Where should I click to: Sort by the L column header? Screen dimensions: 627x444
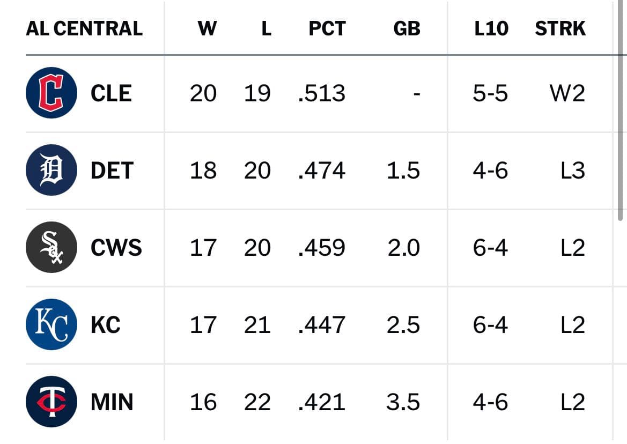[267, 28]
